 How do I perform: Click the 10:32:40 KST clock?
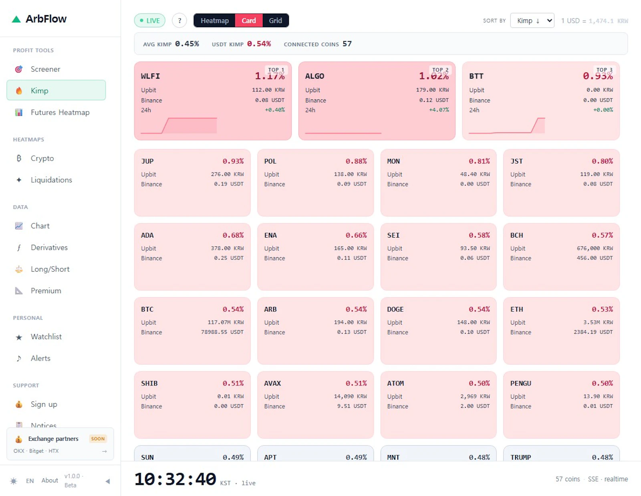175,479
